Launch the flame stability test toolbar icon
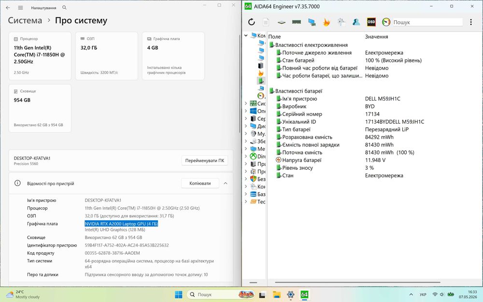This screenshot has width=483, height=302. [x=327, y=22]
